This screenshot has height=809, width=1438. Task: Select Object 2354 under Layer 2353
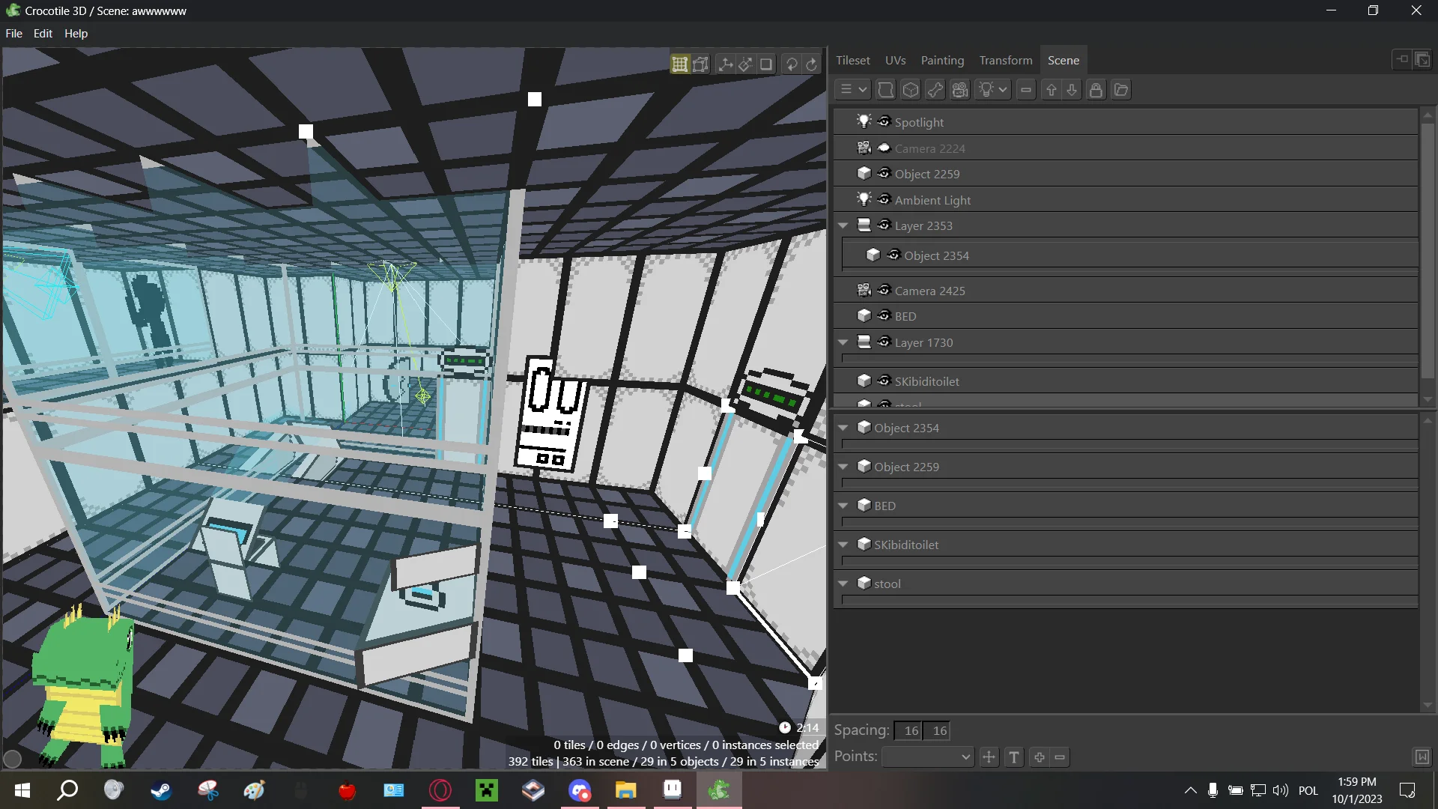coord(937,255)
